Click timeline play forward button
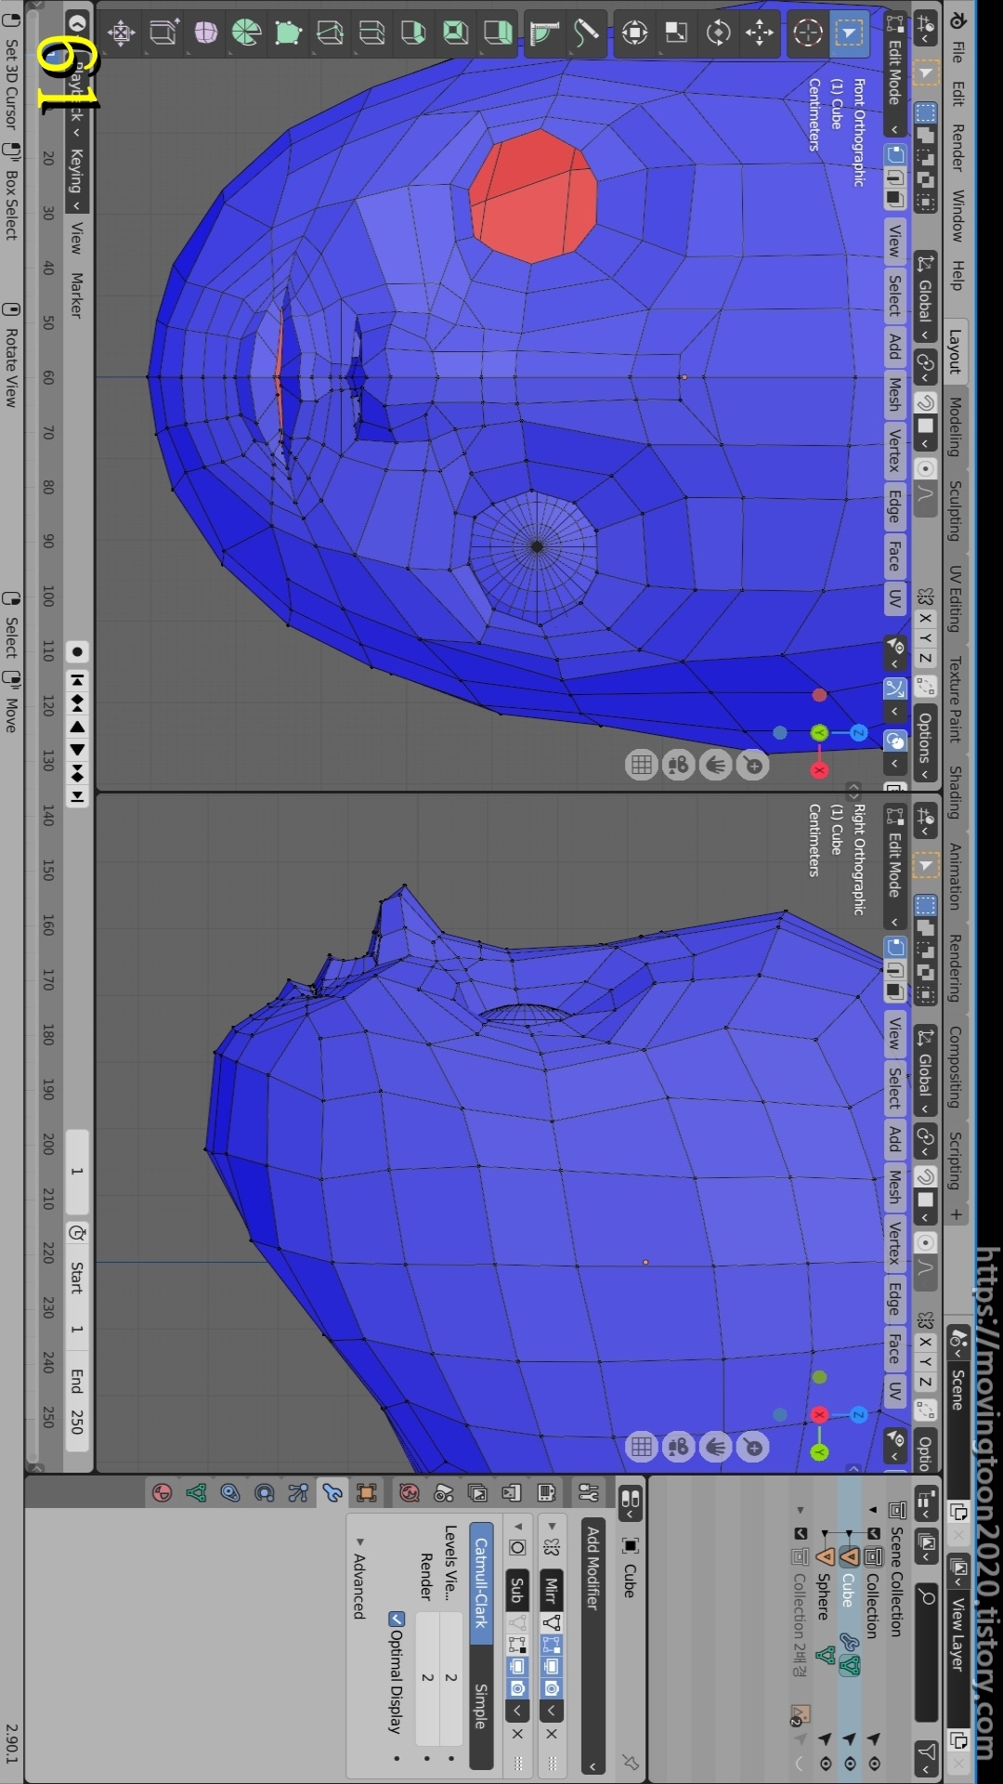This screenshot has width=1003, height=1784. click(77, 749)
